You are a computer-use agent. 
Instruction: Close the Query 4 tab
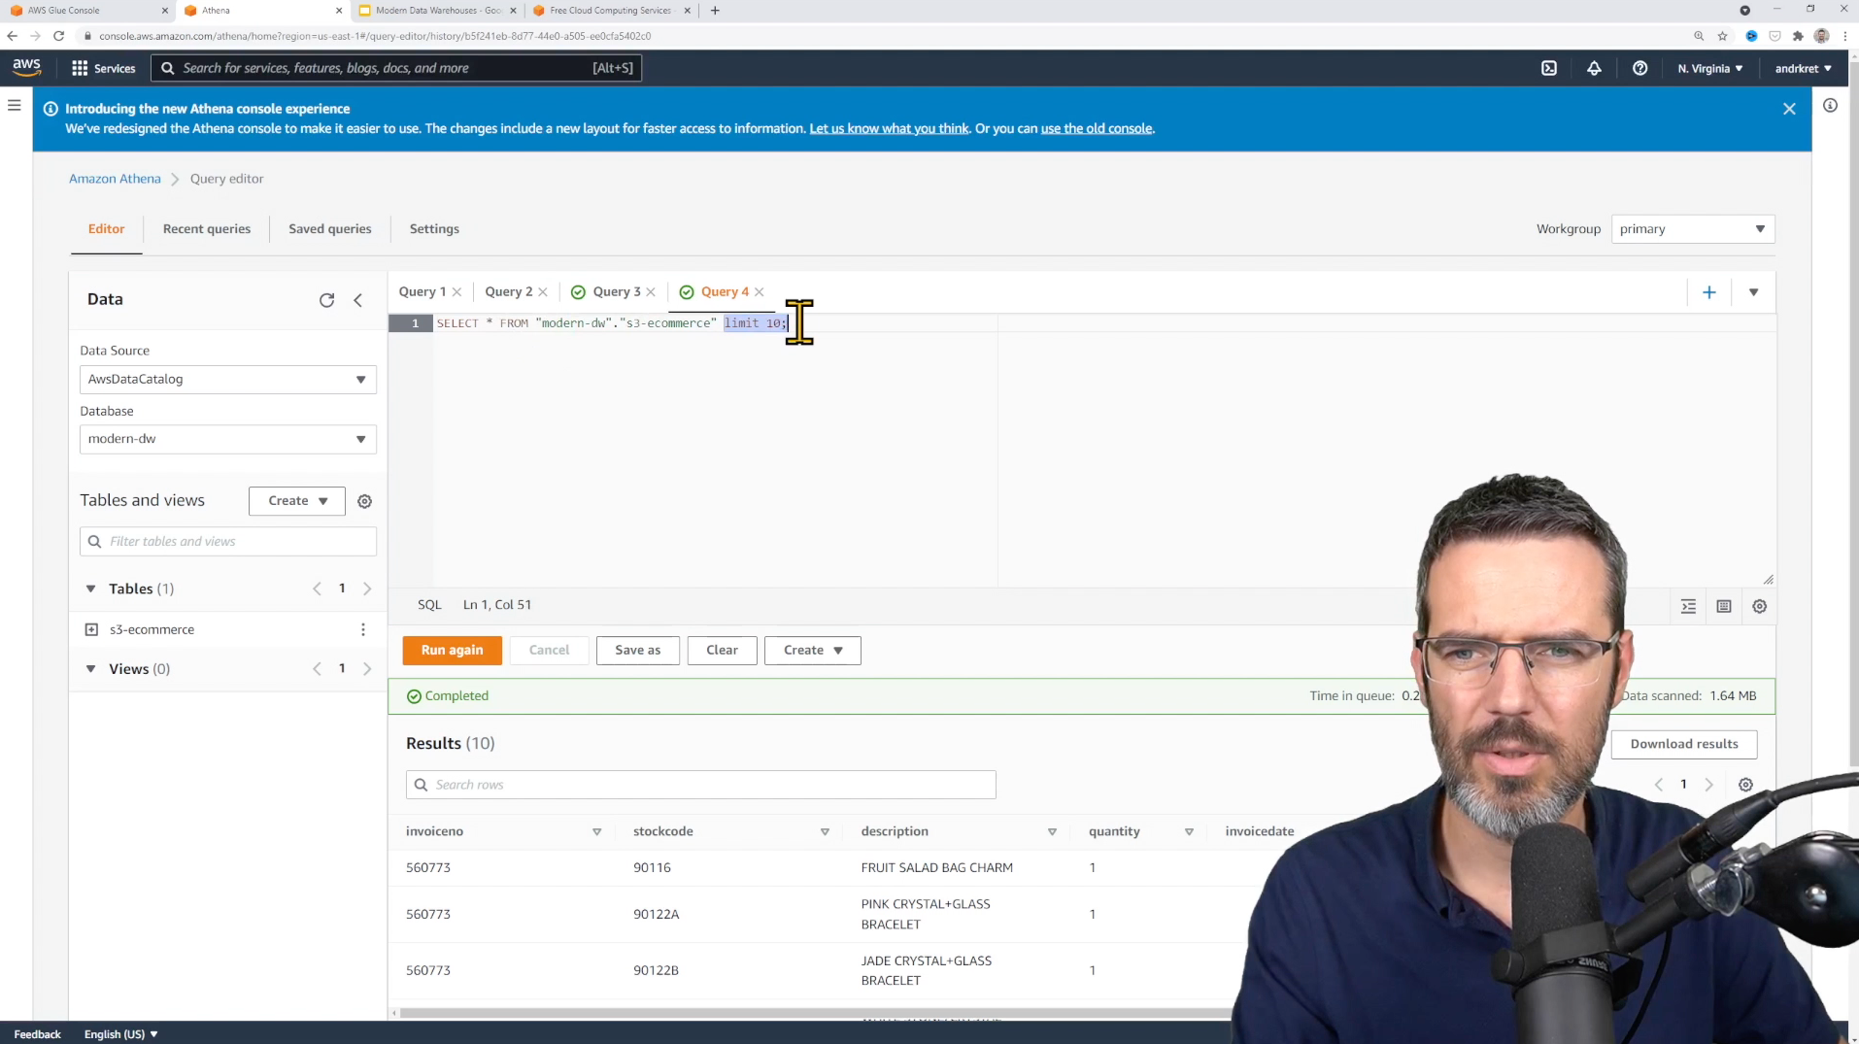[760, 292]
